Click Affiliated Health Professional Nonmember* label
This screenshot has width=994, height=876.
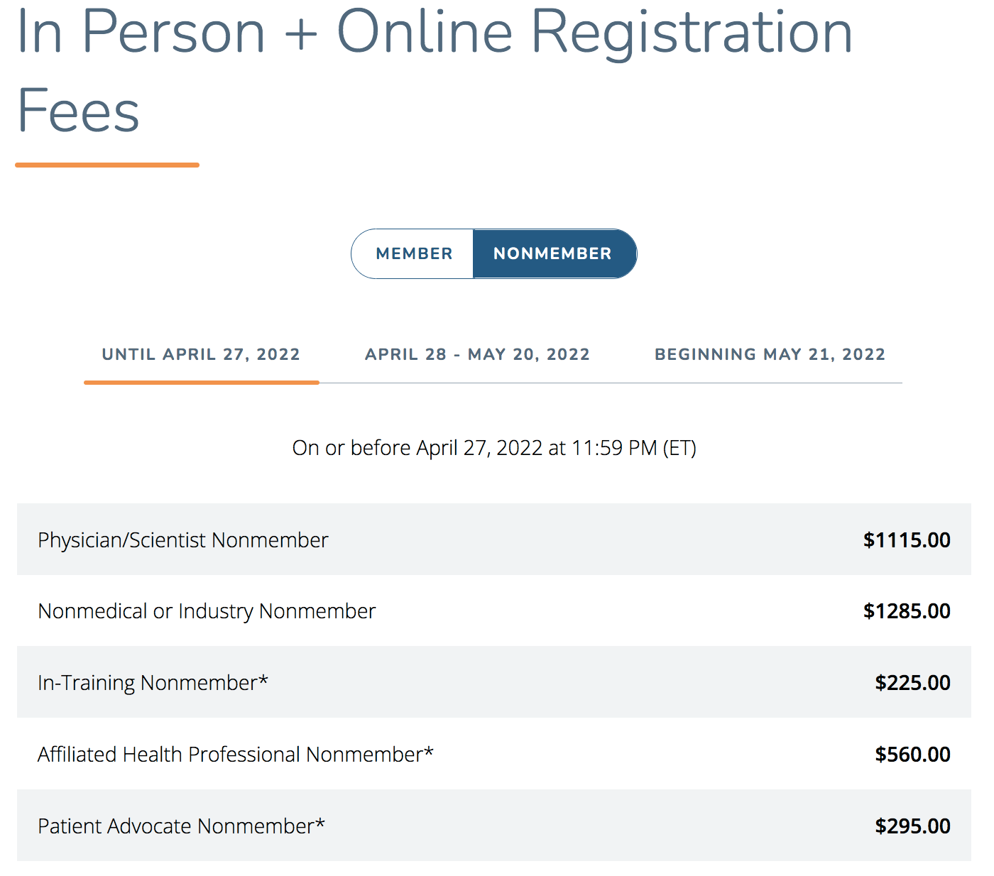point(236,754)
